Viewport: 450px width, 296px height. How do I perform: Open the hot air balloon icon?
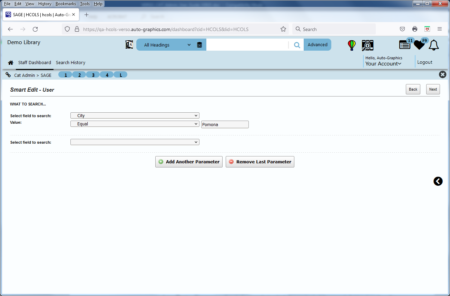click(352, 45)
